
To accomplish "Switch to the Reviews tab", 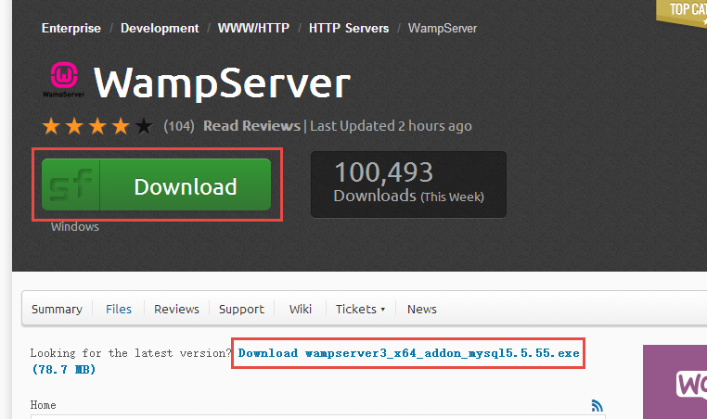I will (176, 309).
